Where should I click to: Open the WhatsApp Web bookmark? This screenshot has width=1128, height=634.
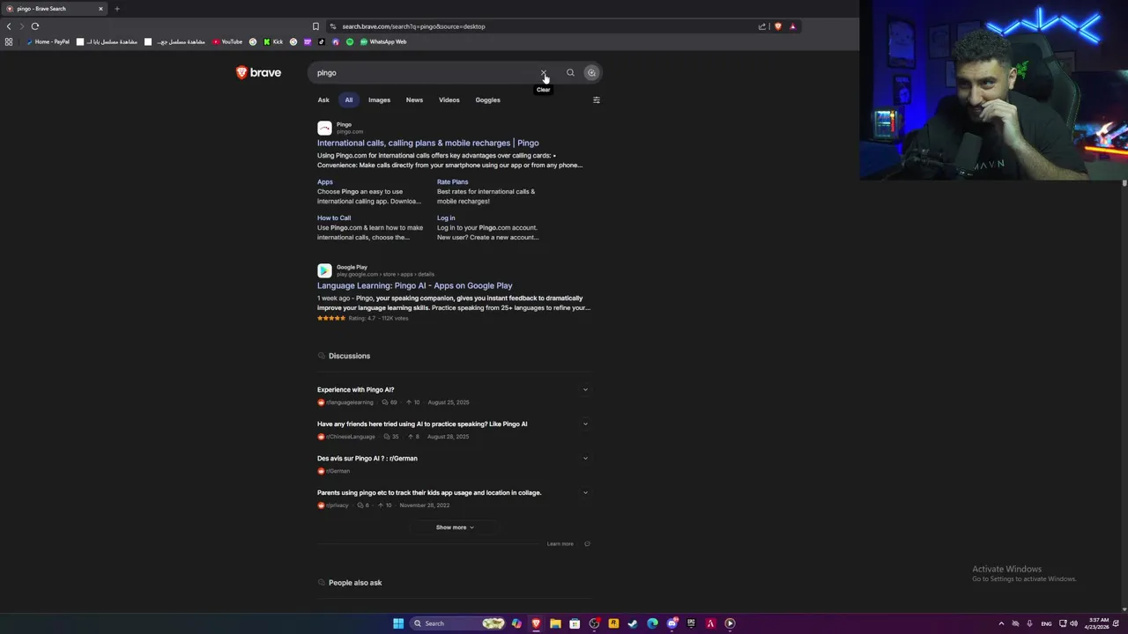pos(383,42)
